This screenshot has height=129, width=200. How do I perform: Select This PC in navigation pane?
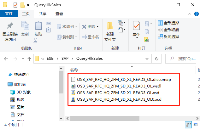click(17, 85)
